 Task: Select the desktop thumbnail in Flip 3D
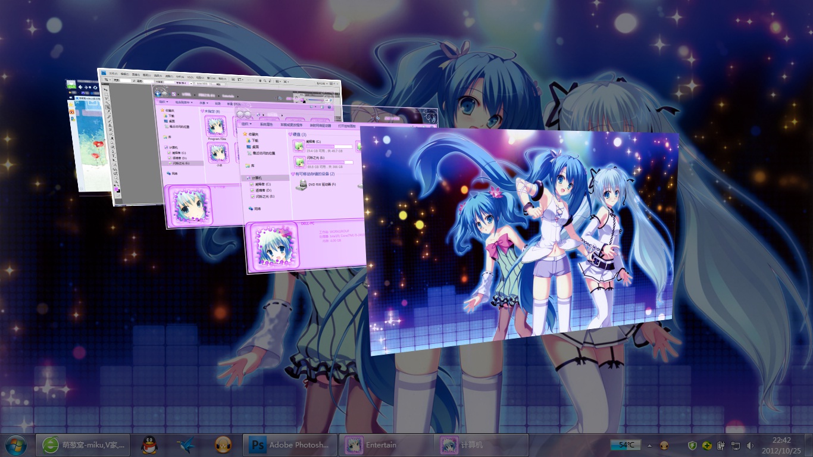[x=519, y=240]
